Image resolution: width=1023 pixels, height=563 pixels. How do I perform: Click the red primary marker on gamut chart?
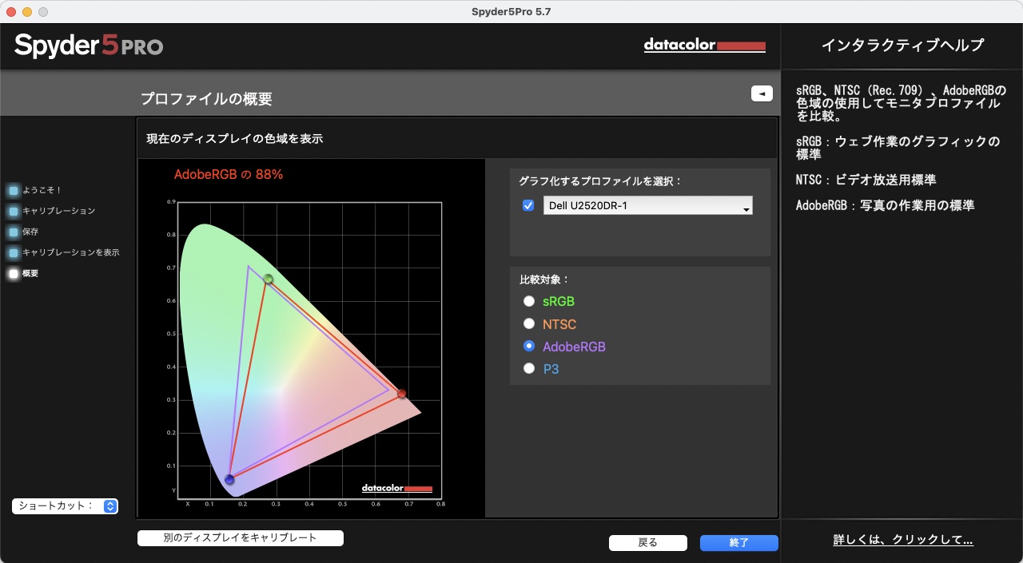point(402,394)
